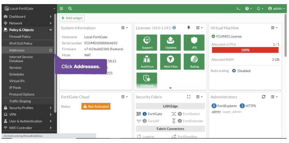Open the admin user menu
The image size is (289, 143).
click(x=276, y=8)
